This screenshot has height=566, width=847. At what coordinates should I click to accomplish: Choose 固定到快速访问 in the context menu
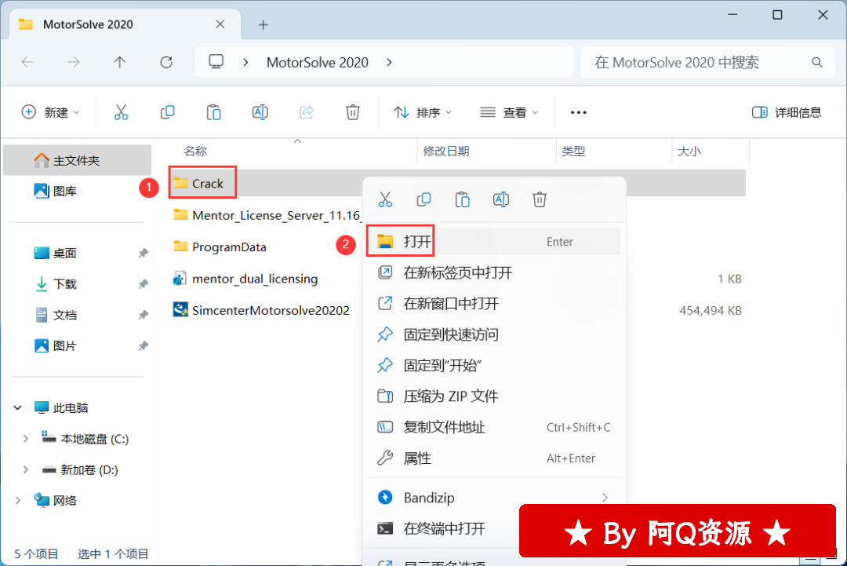(x=494, y=334)
